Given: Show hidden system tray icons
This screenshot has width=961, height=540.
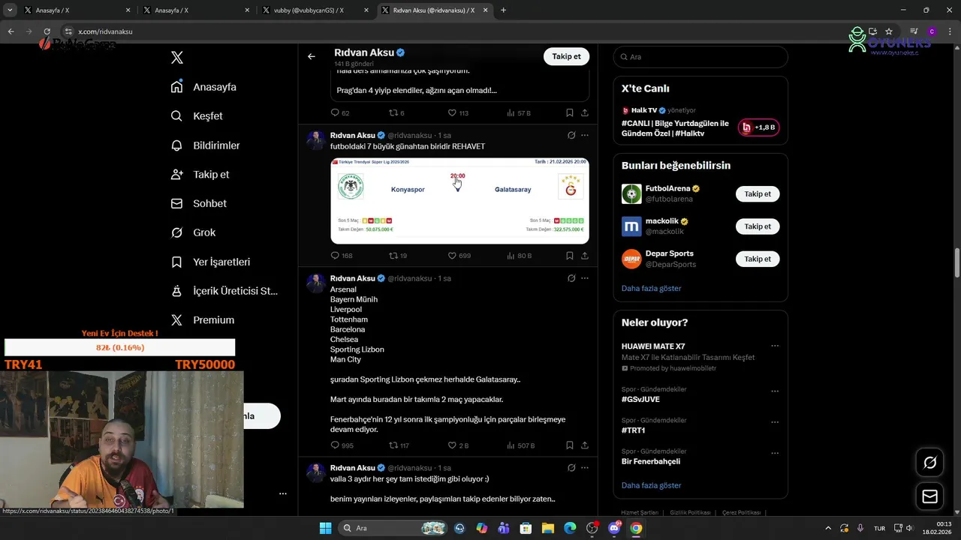Looking at the screenshot, I should click(828, 528).
